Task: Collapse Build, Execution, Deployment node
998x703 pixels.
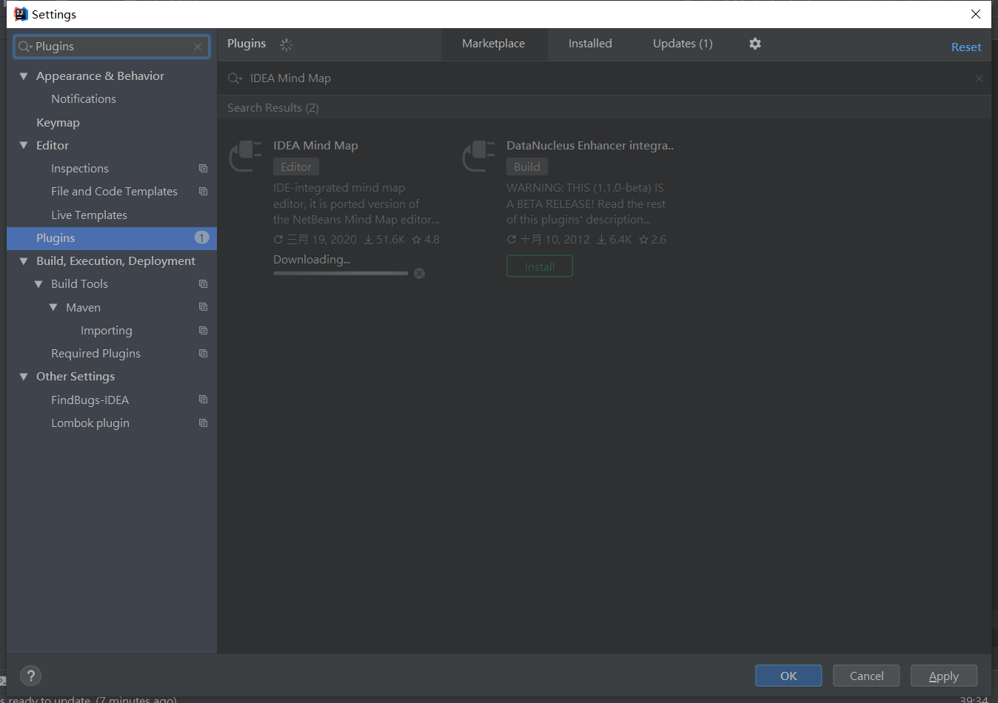Action: [24, 261]
